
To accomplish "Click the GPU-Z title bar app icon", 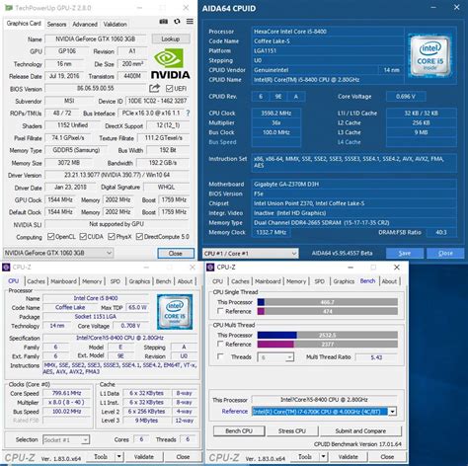I will [9, 8].
